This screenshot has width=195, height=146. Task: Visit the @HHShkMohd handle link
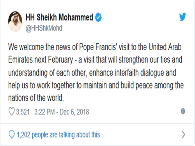44,28
